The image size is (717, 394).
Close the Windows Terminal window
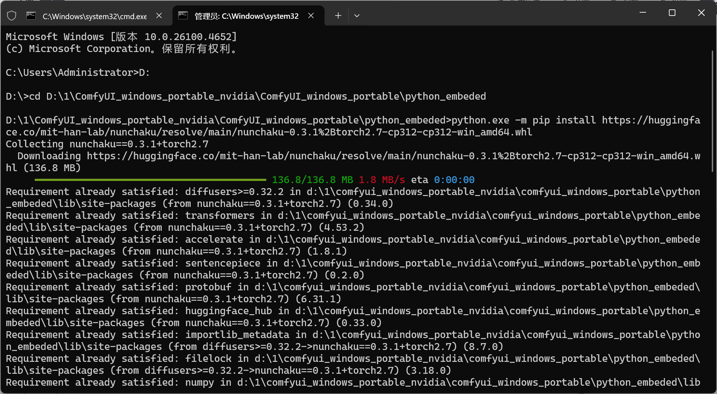tap(701, 13)
